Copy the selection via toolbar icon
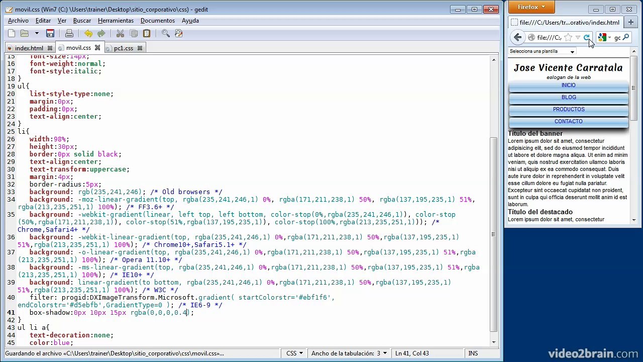This screenshot has width=643, height=362. 134,34
